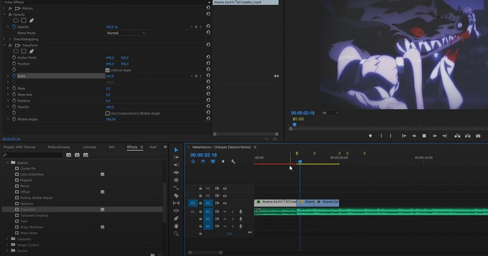
Task: Click the Lift button in Program monitor
Action: (457, 136)
